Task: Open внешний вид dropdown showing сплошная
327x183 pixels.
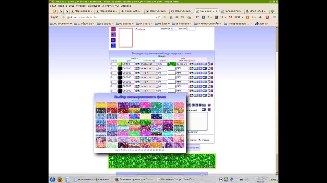Action: pyautogui.click(x=149, y=64)
